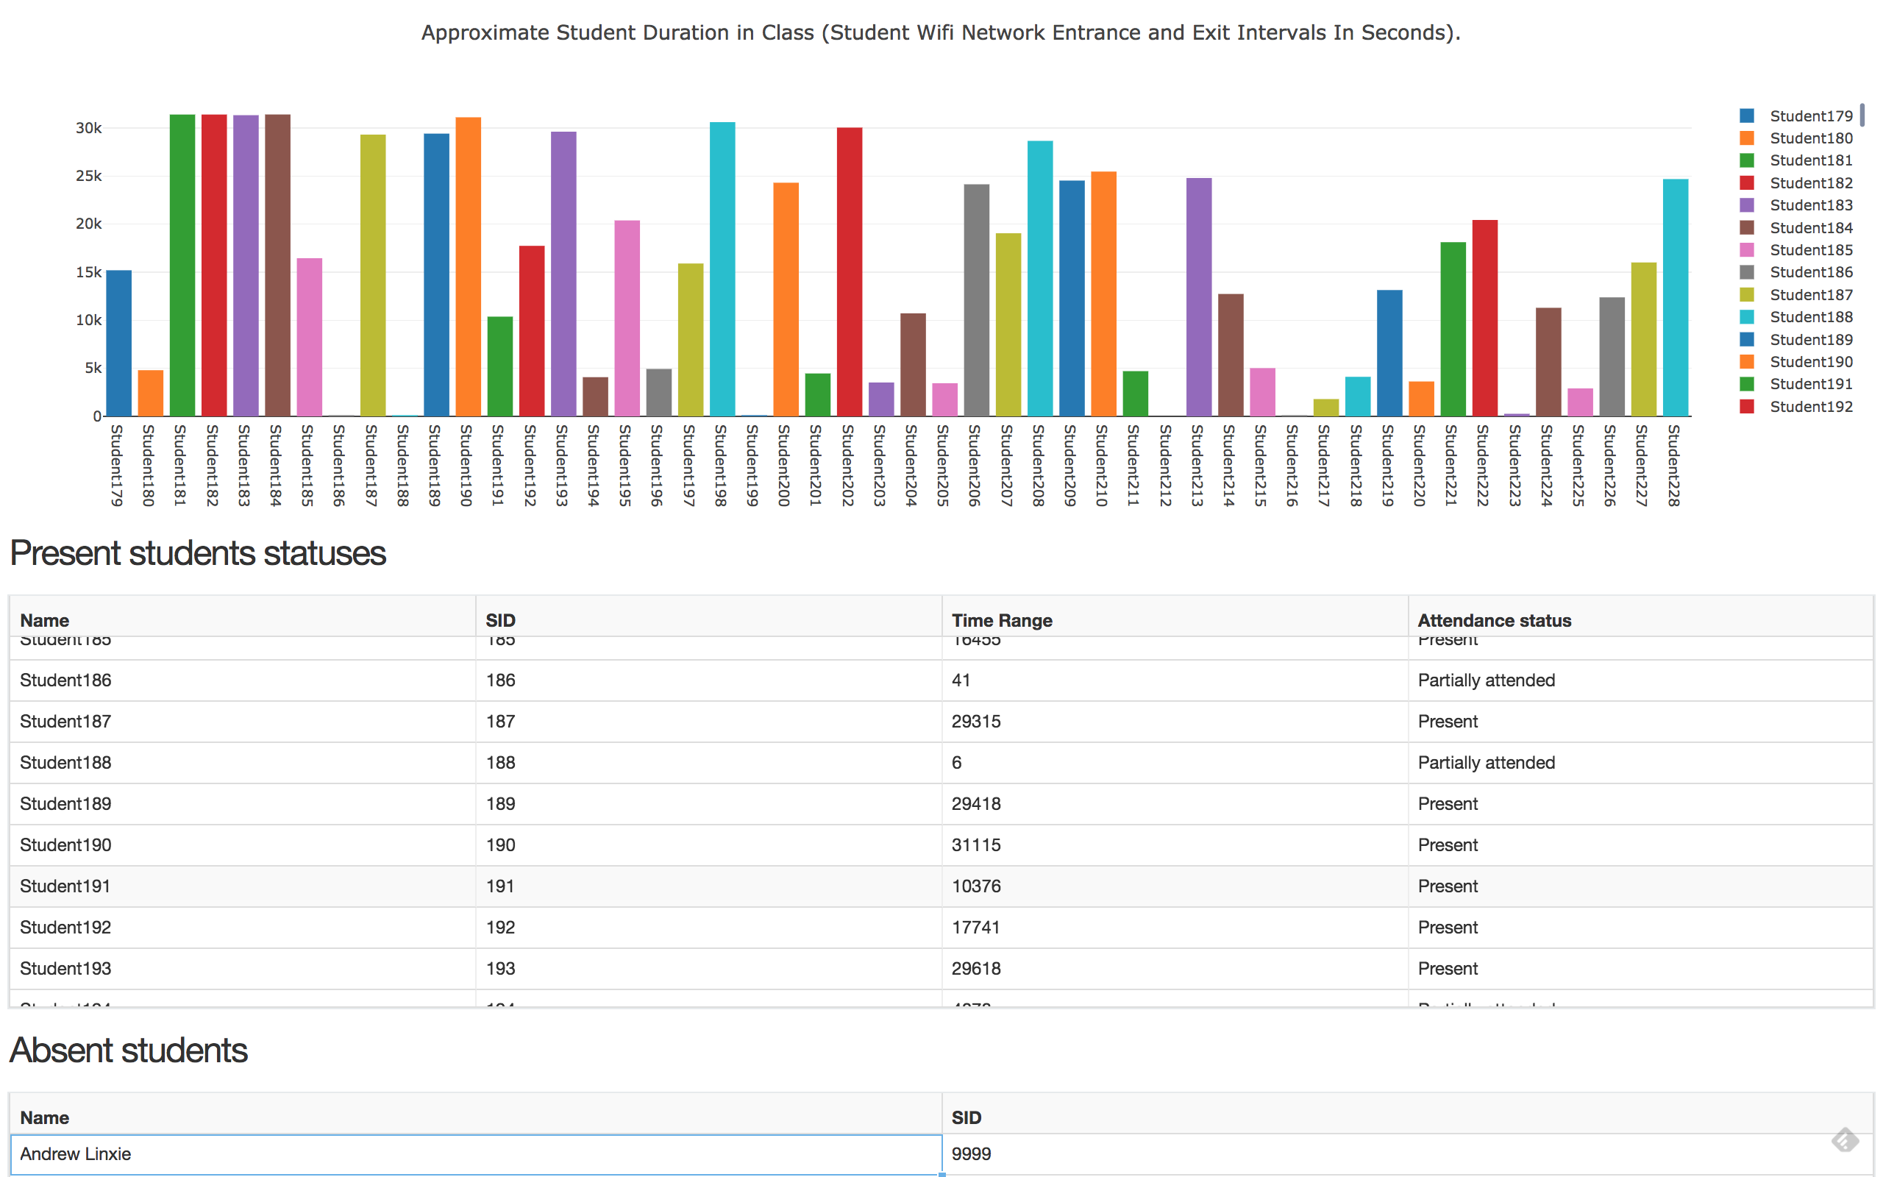Click time range cell showing 29315

tap(976, 722)
